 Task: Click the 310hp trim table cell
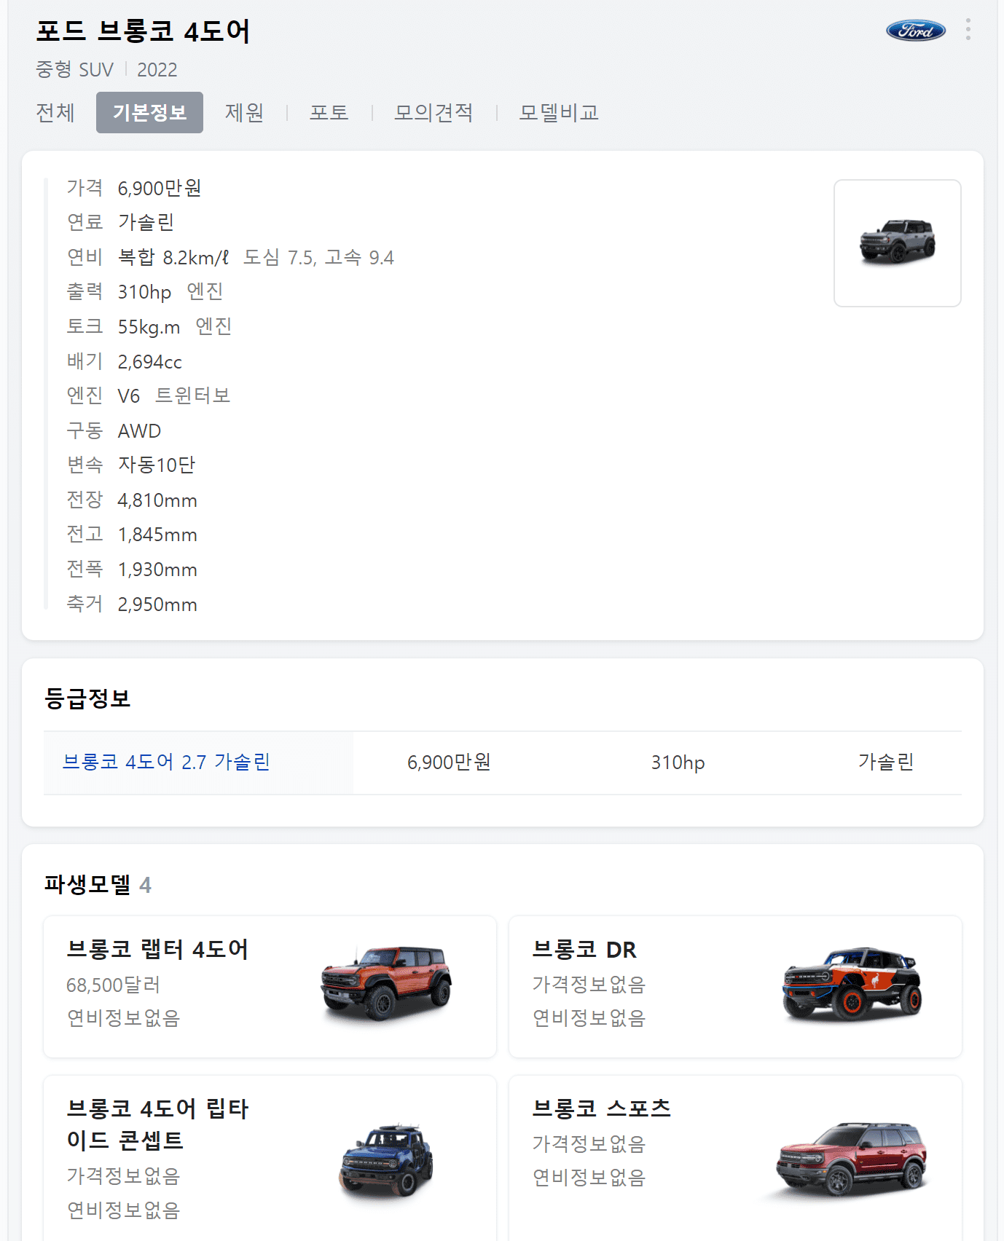(678, 763)
